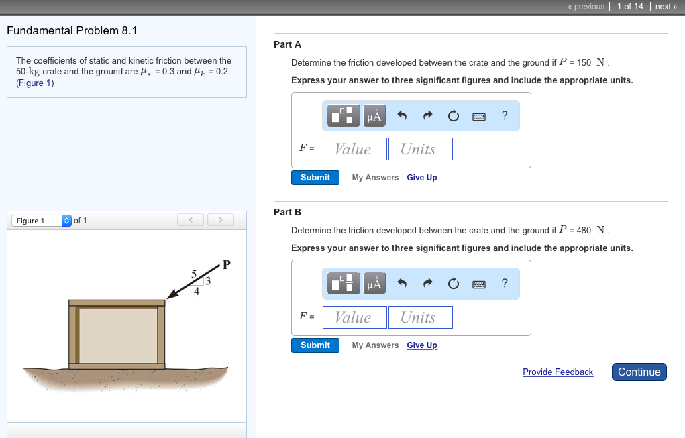
Task: Click the previous figure chevron
Action: click(x=190, y=219)
